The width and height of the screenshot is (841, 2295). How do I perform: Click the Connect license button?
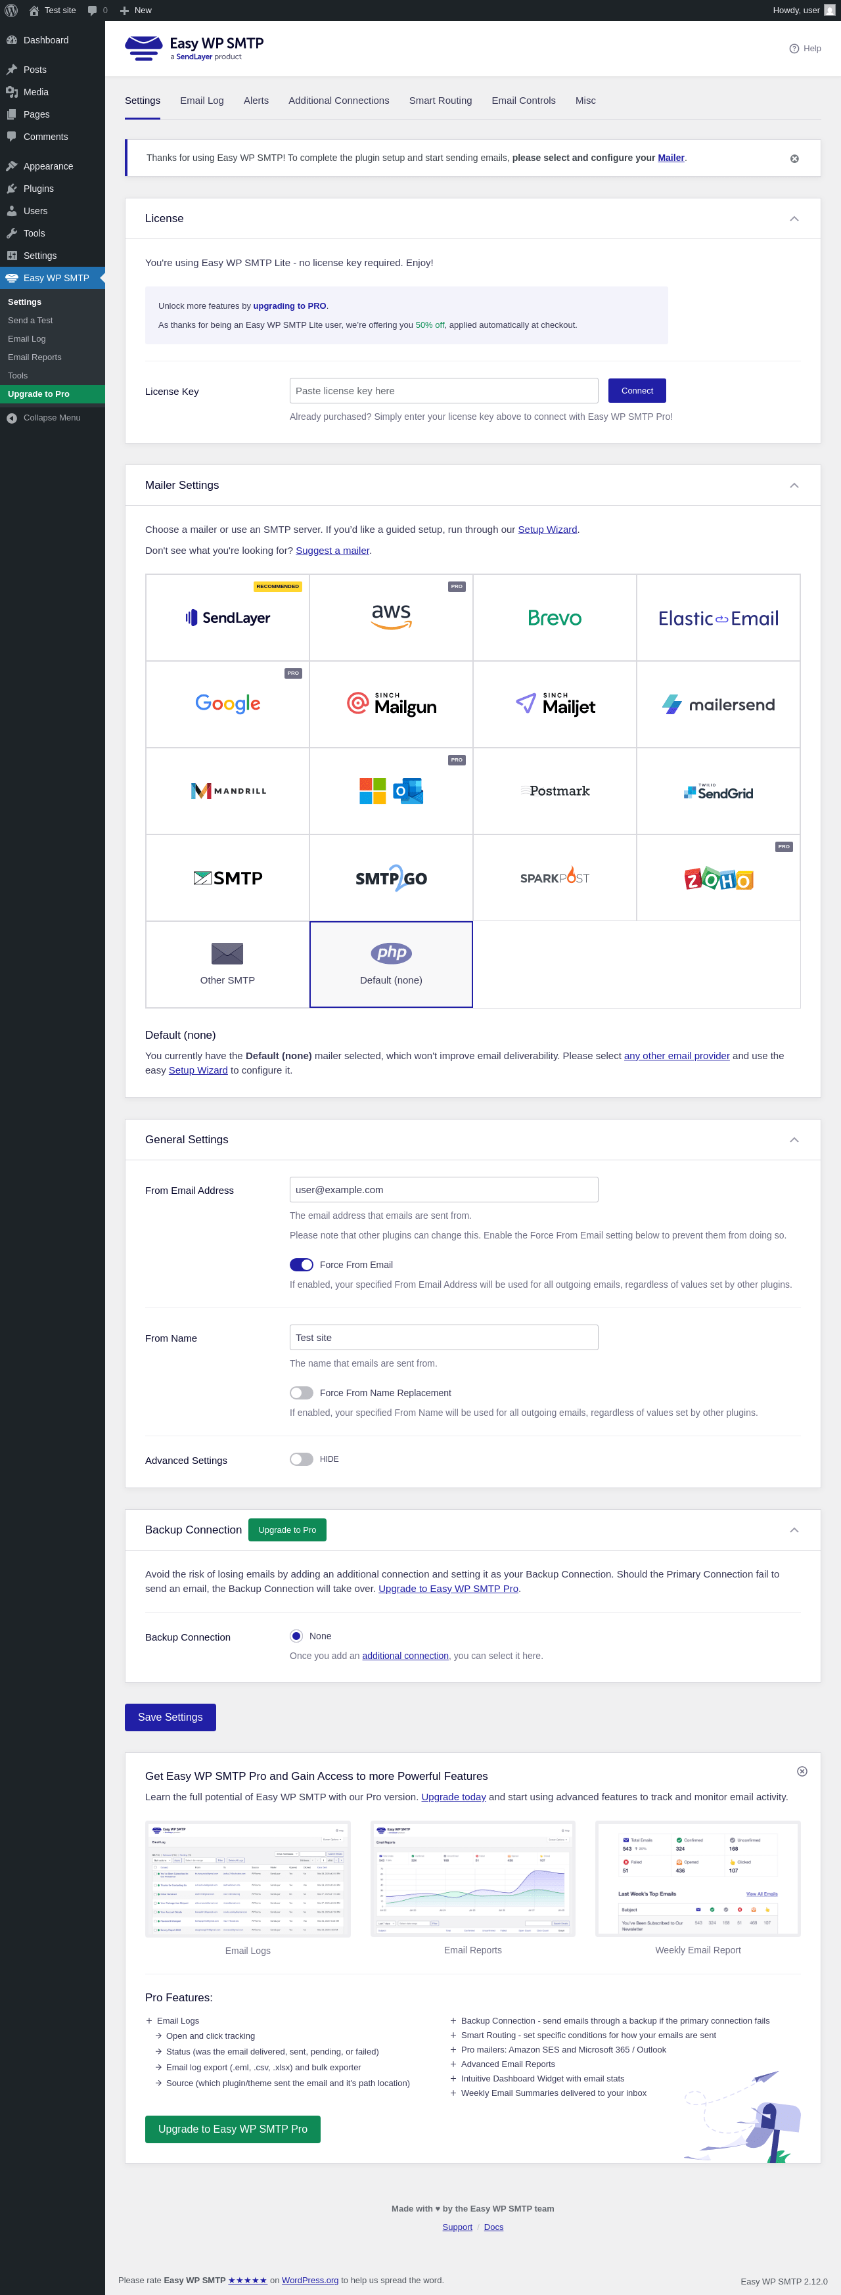click(x=637, y=390)
